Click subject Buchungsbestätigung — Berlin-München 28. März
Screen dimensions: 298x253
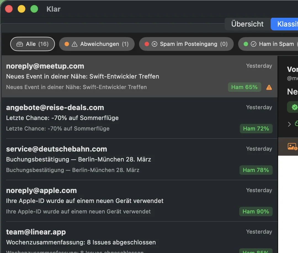[x=78, y=160]
